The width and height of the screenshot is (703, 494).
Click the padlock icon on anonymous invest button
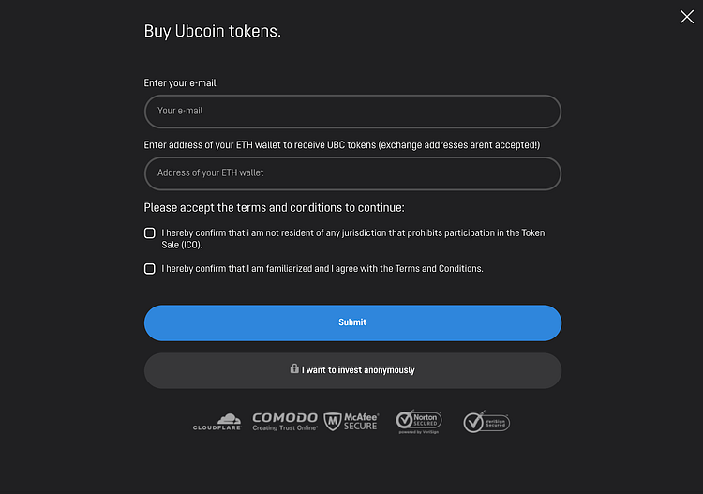[x=294, y=369]
